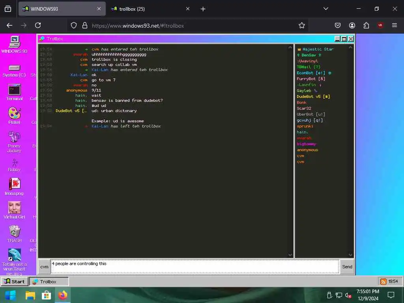Open the TRASH bin icon
This screenshot has height=303, width=404.
tap(15, 234)
